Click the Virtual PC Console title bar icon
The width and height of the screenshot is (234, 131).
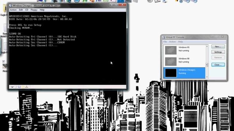click(x=164, y=37)
